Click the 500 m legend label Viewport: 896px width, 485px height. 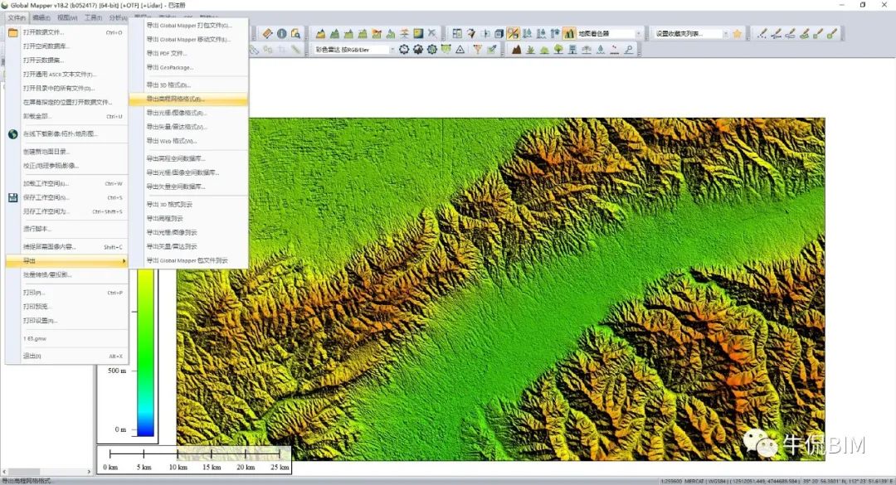pos(117,371)
